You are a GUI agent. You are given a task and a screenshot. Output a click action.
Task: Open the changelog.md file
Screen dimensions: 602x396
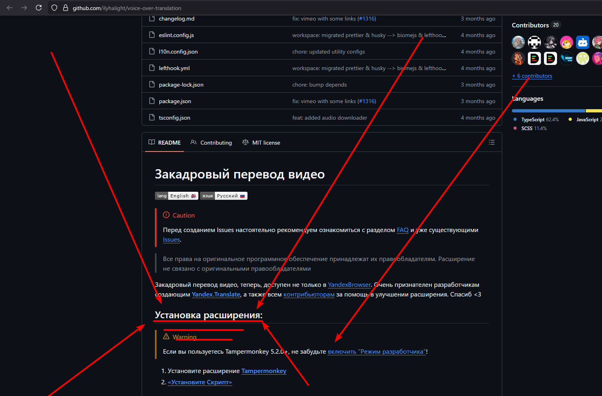(177, 19)
